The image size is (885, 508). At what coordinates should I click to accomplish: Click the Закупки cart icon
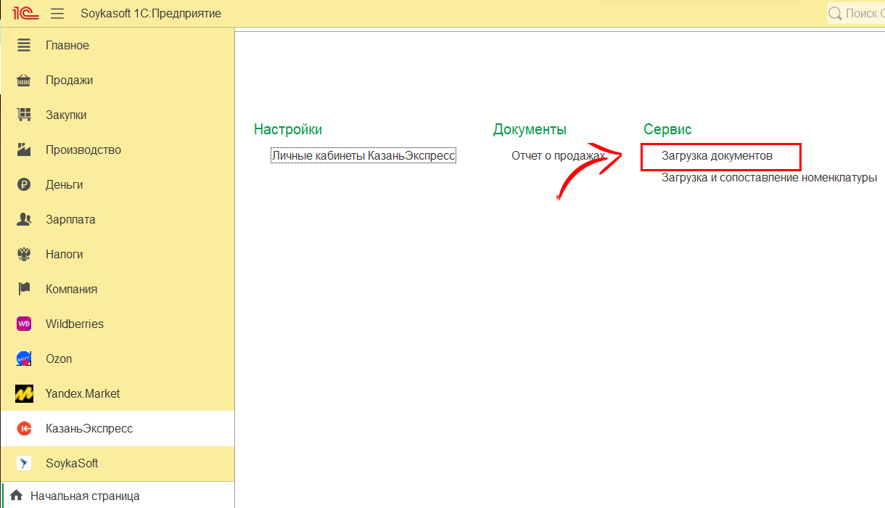click(24, 115)
